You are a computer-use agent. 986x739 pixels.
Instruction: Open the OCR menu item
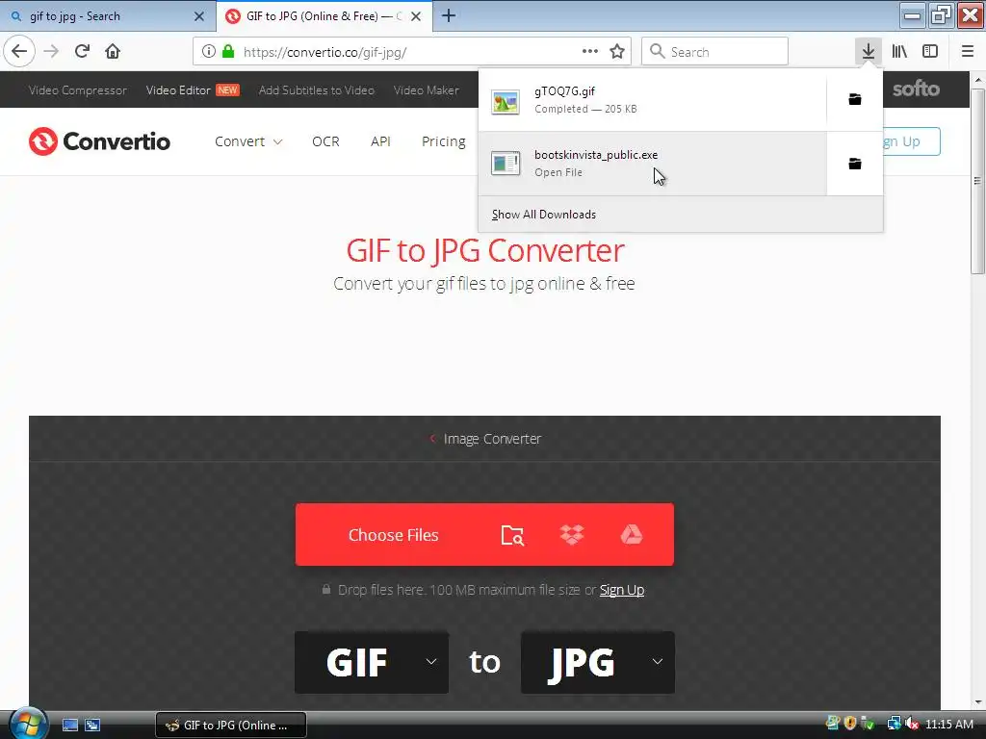pyautogui.click(x=325, y=141)
